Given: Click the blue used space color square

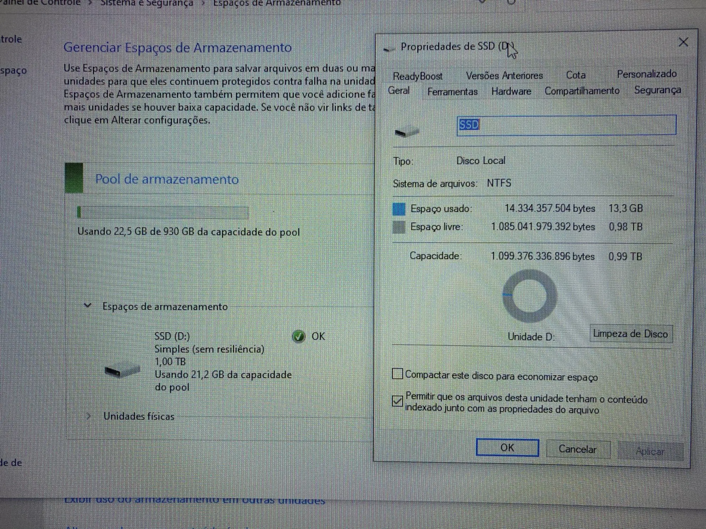Looking at the screenshot, I should (399, 209).
